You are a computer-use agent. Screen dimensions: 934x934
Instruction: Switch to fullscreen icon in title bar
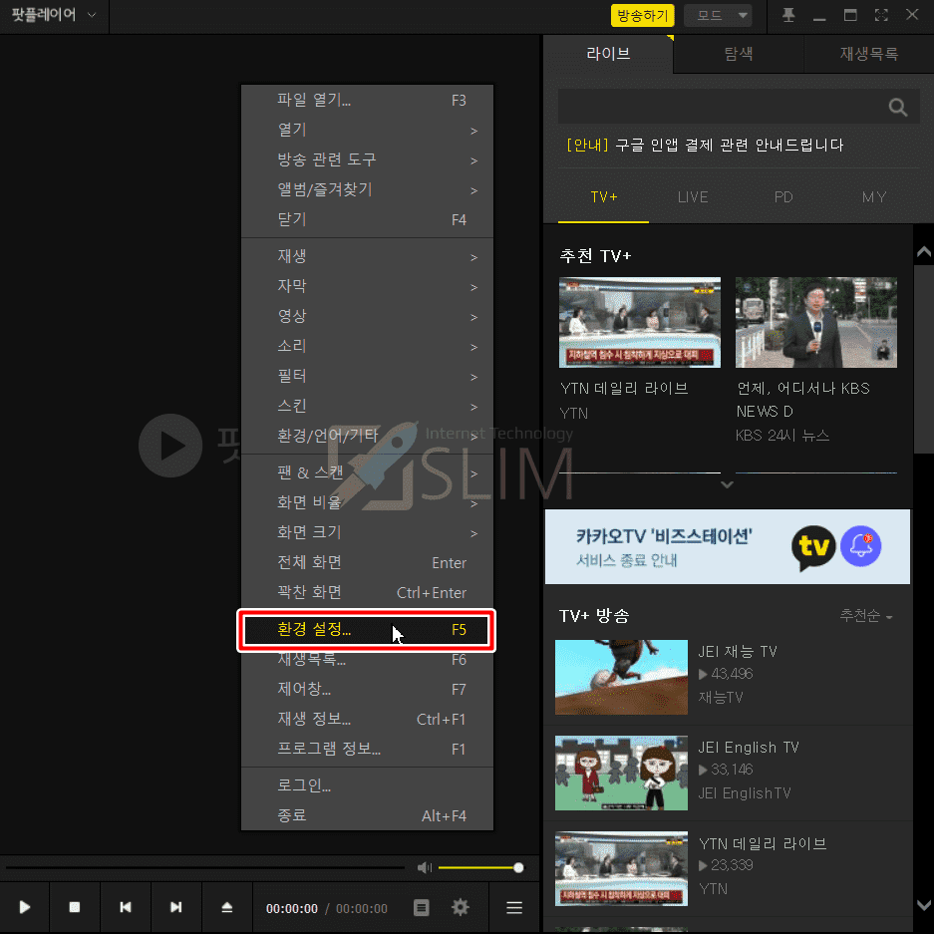coord(881,15)
